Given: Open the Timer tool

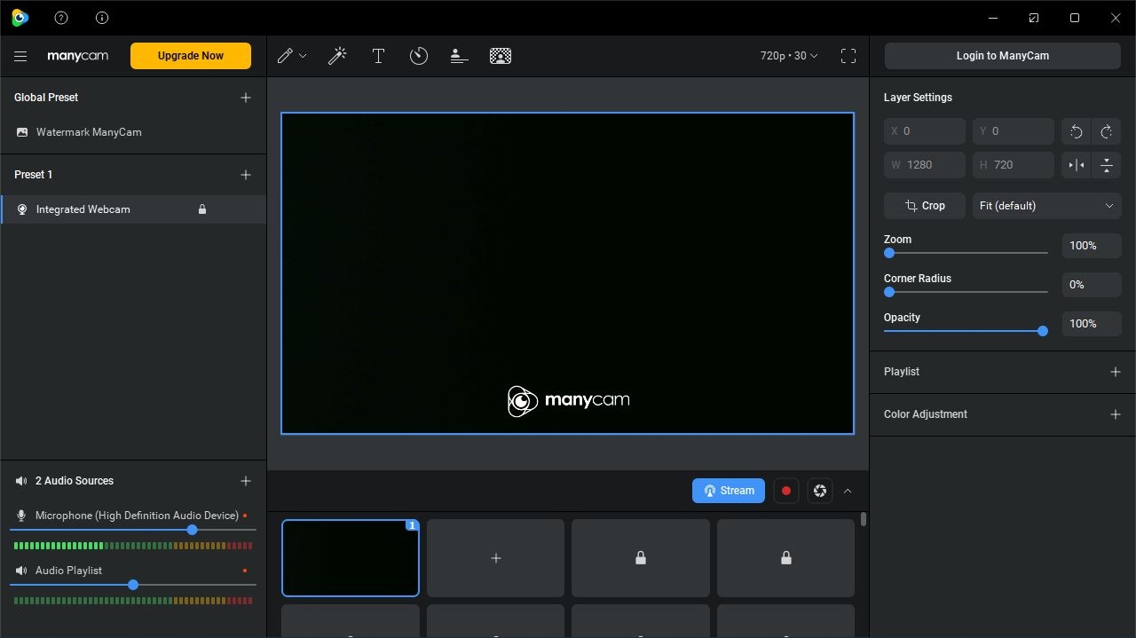Looking at the screenshot, I should click(x=419, y=56).
